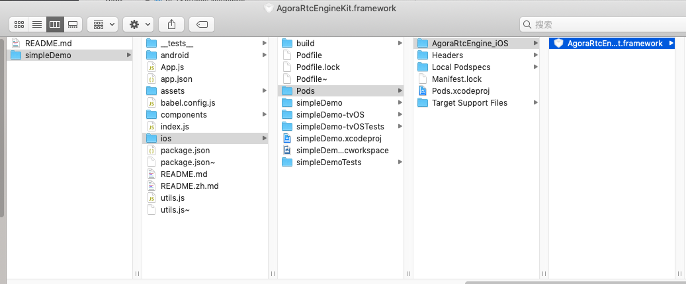Switch to icon view mode
This screenshot has height=284, width=686.
[x=19, y=24]
